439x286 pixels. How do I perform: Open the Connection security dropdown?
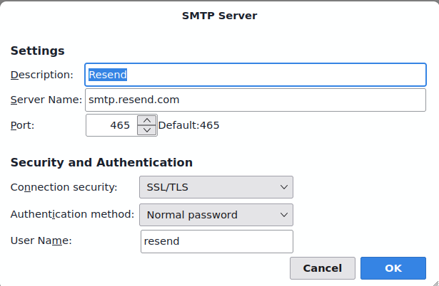tap(216, 187)
